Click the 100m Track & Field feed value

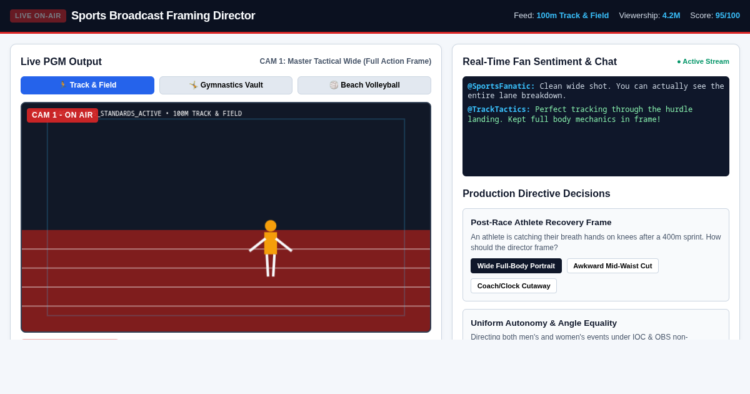coord(572,16)
